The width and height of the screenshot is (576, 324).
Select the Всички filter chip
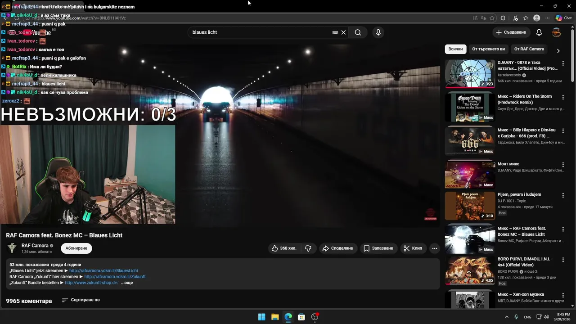coord(455,49)
